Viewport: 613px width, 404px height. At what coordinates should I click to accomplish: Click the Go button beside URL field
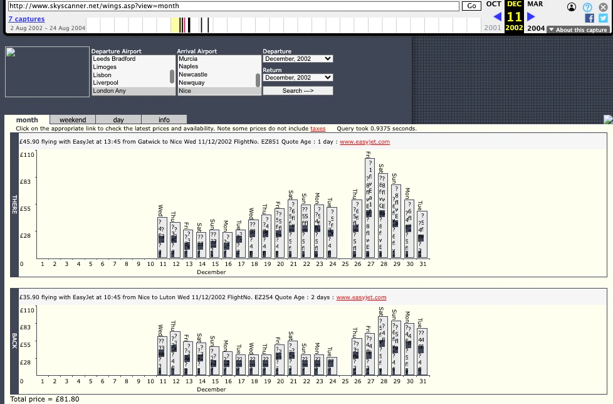pos(471,6)
